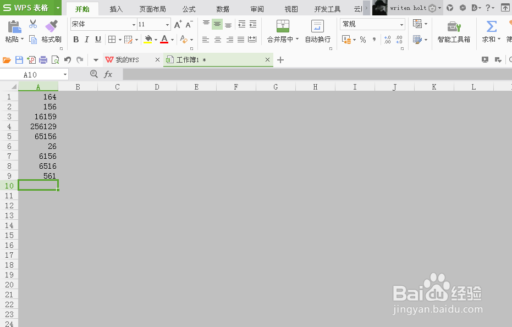Click the redo arrow
Viewport: 512px width, 327px height.
80,60
